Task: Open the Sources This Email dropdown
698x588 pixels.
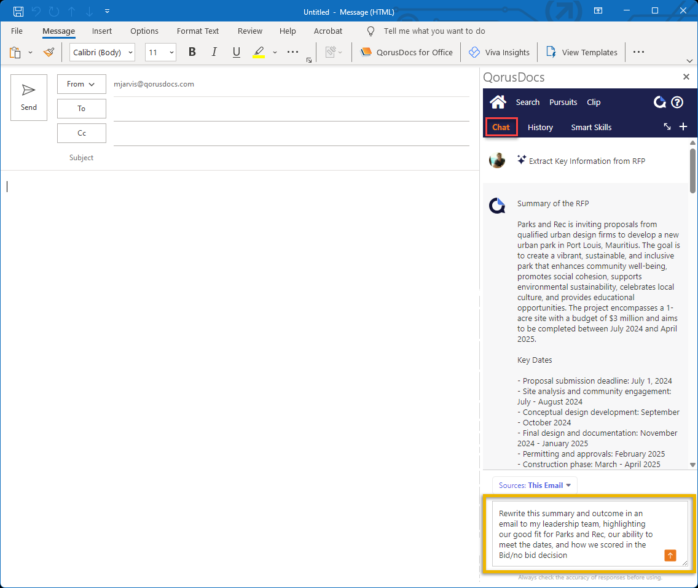Action: 535,485
